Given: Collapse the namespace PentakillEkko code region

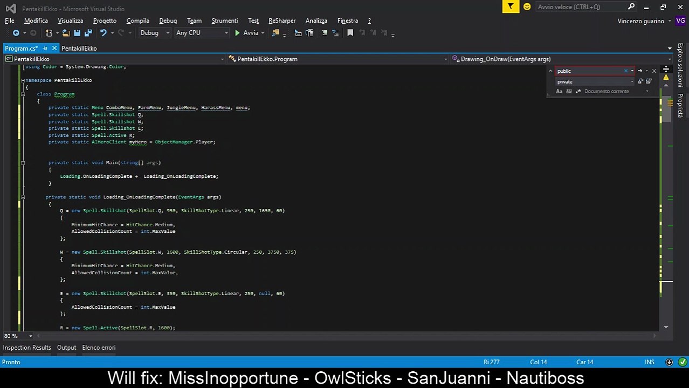Looking at the screenshot, I should [x=23, y=80].
